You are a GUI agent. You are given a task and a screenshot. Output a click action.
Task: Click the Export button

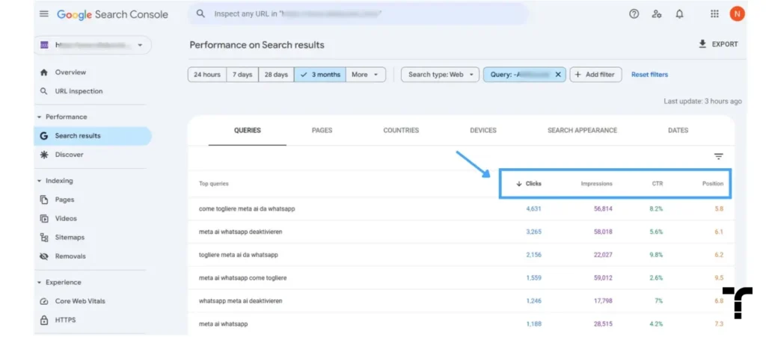(718, 44)
